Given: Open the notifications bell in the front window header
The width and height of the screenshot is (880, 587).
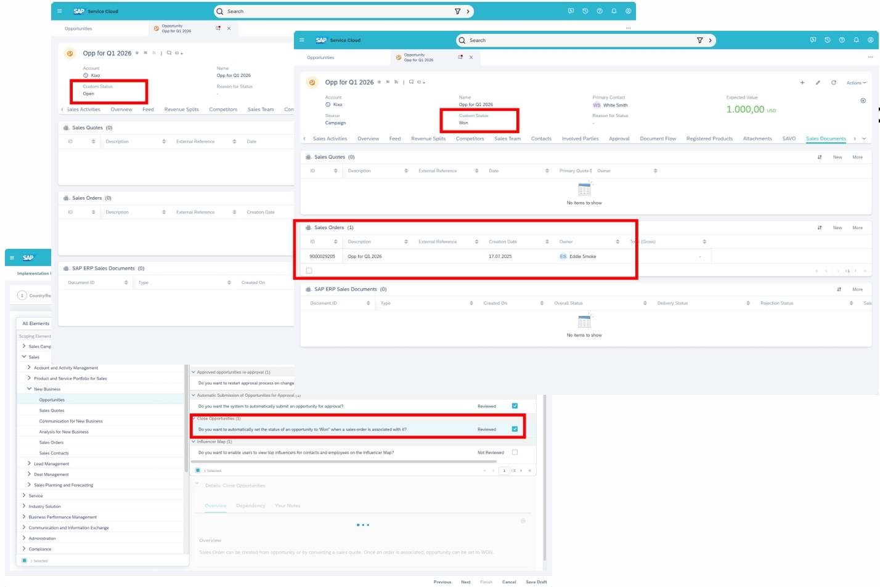Looking at the screenshot, I should coord(856,40).
